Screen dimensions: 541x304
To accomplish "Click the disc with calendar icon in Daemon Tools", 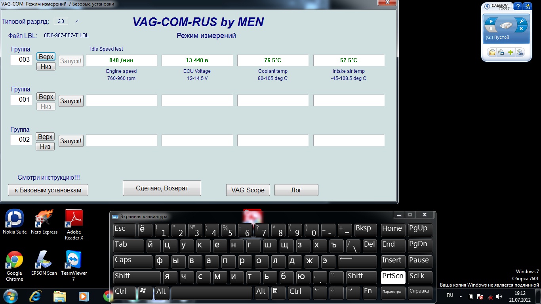I will point(501,52).
